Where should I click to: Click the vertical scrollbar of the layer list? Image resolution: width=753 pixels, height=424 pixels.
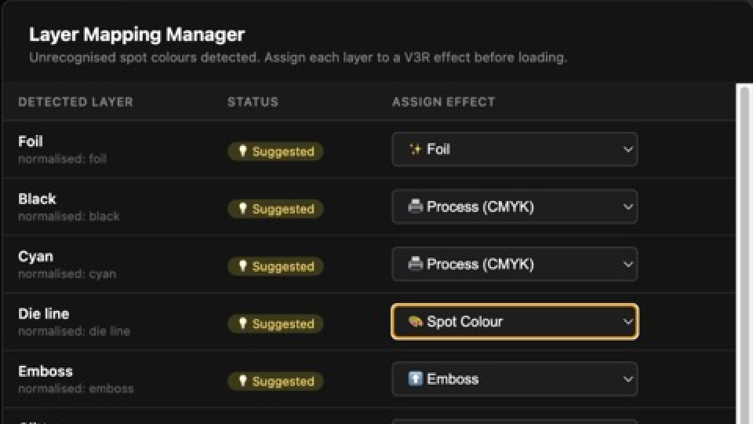(745, 254)
